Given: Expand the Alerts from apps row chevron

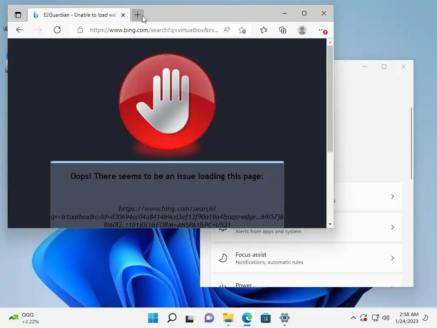Looking at the screenshot, I should tap(393, 227).
